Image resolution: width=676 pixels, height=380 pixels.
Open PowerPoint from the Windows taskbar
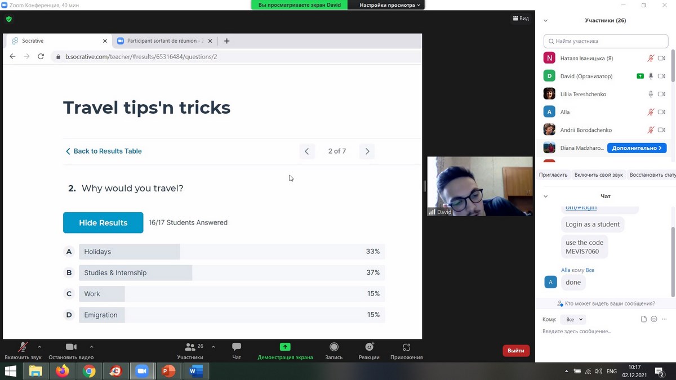click(168, 371)
